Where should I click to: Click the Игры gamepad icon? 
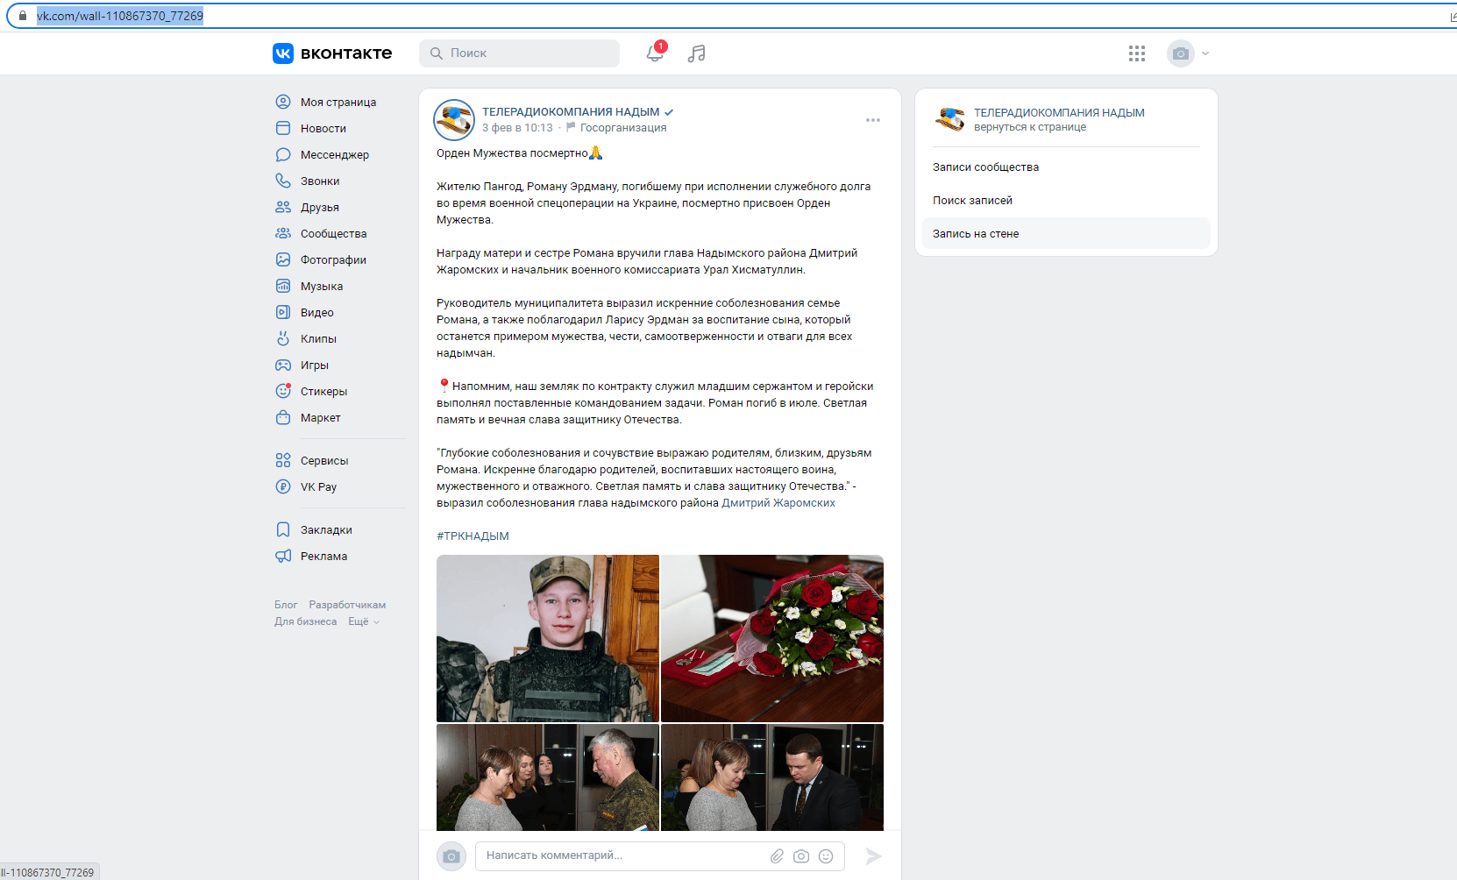coord(283,365)
